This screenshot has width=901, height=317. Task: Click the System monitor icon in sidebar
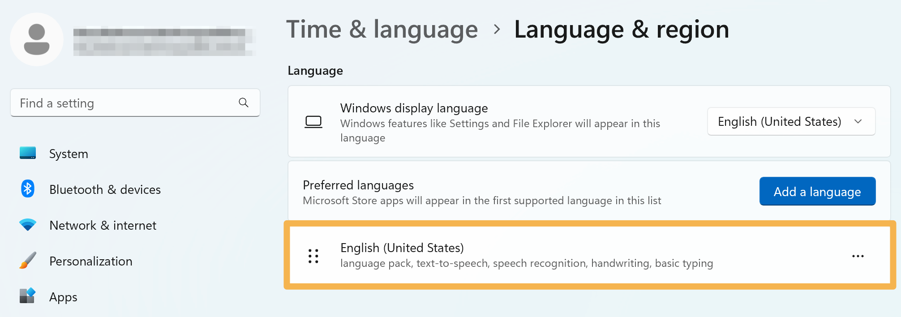coord(28,153)
